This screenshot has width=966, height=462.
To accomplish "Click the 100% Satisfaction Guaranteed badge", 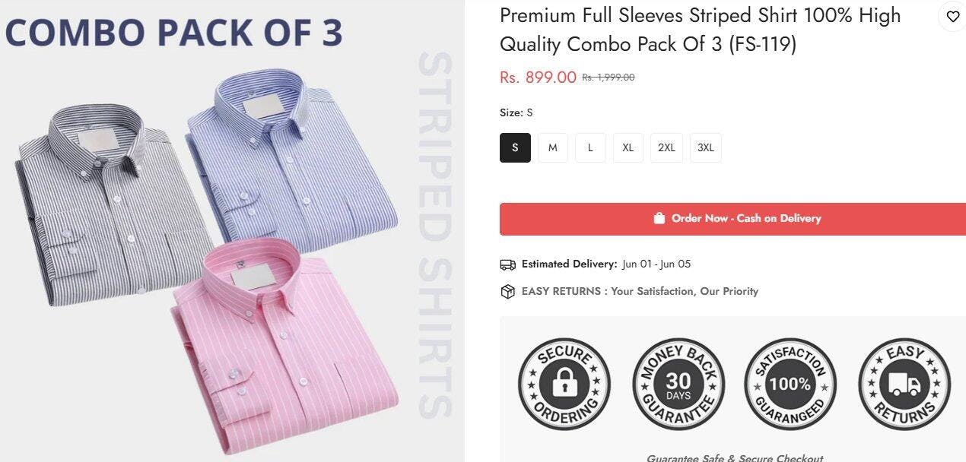I will pyautogui.click(x=790, y=384).
